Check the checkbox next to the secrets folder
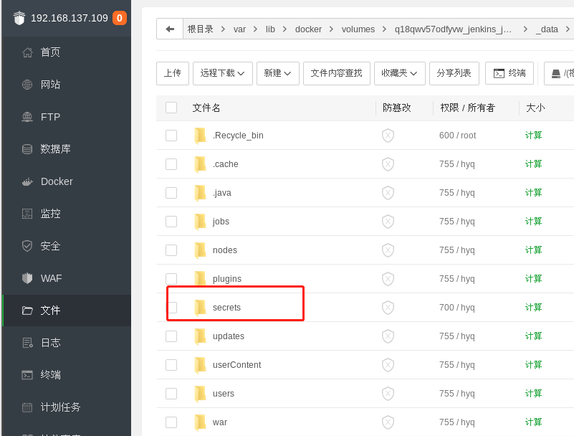The width and height of the screenshot is (574, 436). [173, 307]
